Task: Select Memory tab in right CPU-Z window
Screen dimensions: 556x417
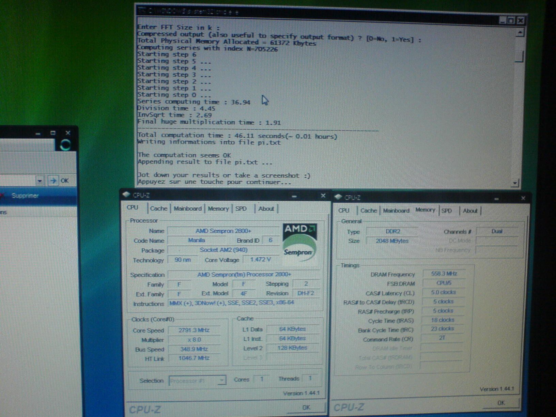Action: 425,210
